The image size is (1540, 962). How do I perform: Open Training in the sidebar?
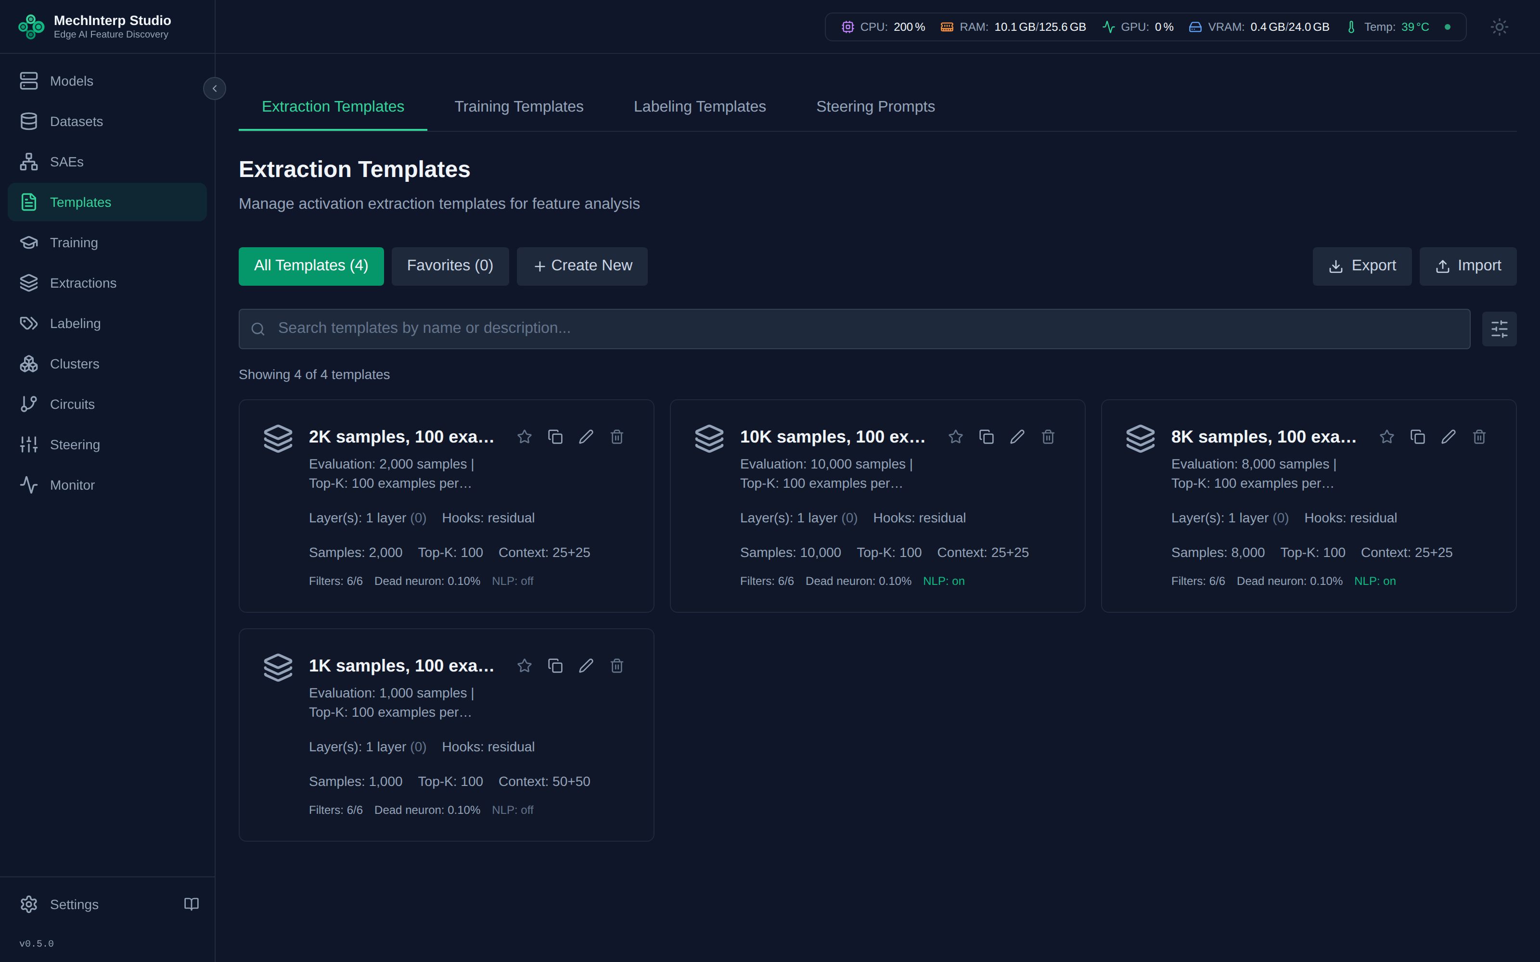point(107,242)
